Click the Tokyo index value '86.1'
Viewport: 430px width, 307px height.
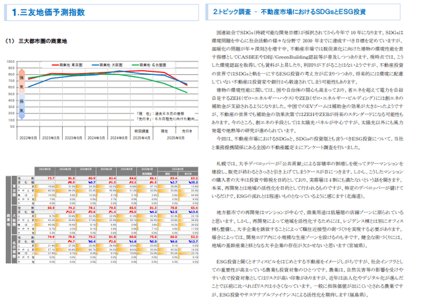[153, 178]
